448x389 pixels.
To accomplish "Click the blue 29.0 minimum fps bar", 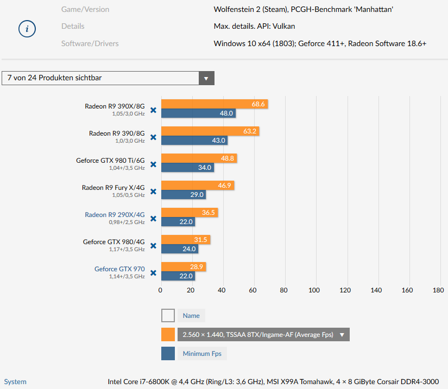I will [x=184, y=194].
